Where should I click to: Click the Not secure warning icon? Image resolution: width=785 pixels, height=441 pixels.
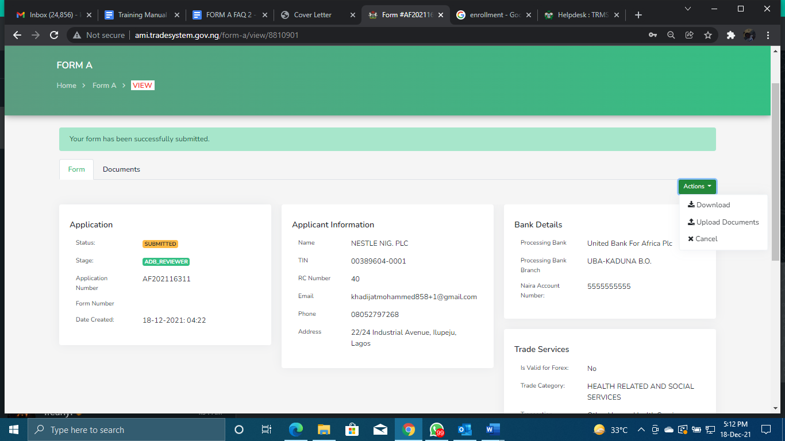(x=78, y=35)
